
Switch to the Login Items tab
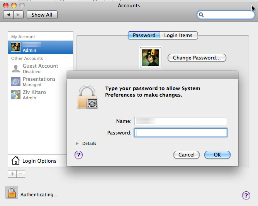178,35
